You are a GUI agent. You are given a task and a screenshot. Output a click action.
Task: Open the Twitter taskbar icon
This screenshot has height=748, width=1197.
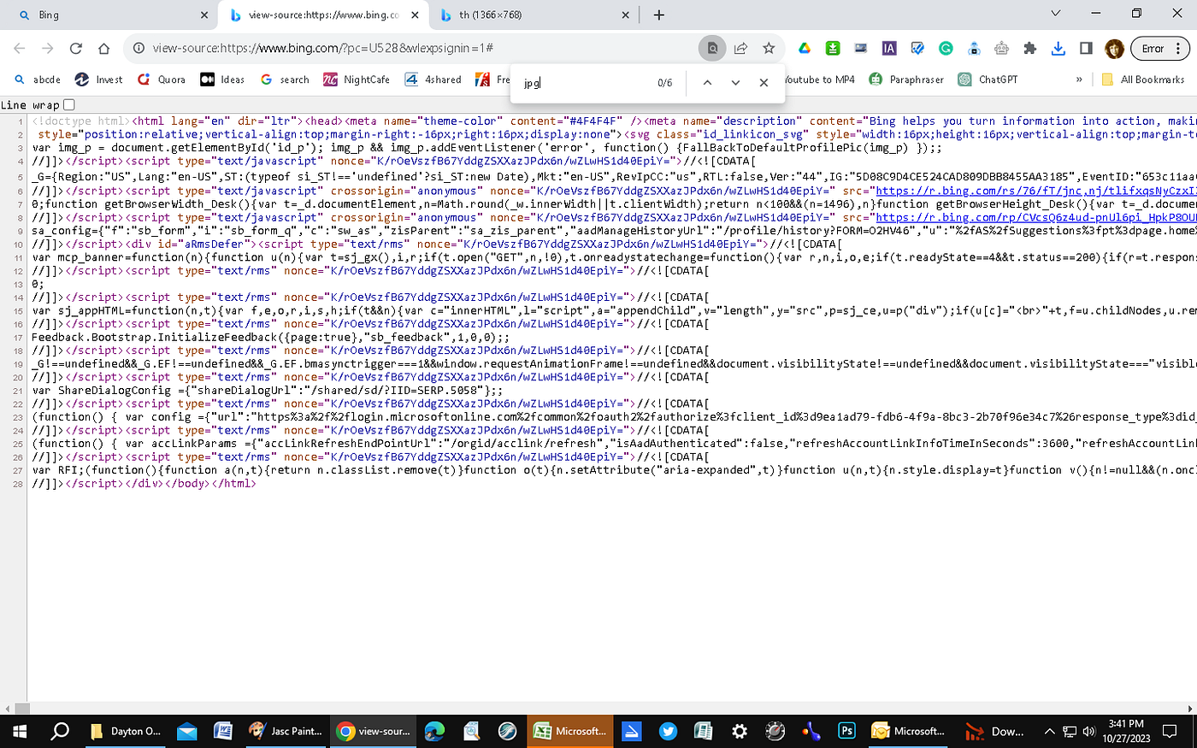668,732
